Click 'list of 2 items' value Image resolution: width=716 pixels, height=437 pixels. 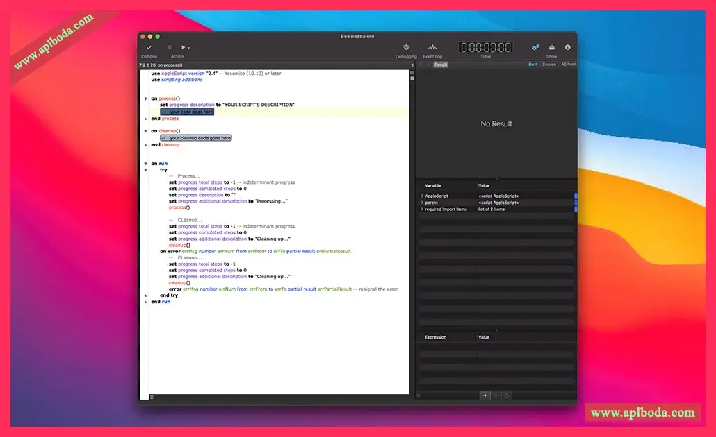point(491,209)
